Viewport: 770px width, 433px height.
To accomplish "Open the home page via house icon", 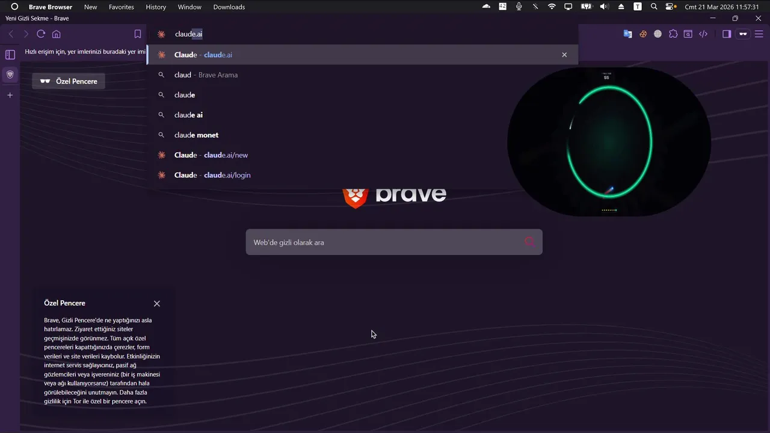I will 57,34.
